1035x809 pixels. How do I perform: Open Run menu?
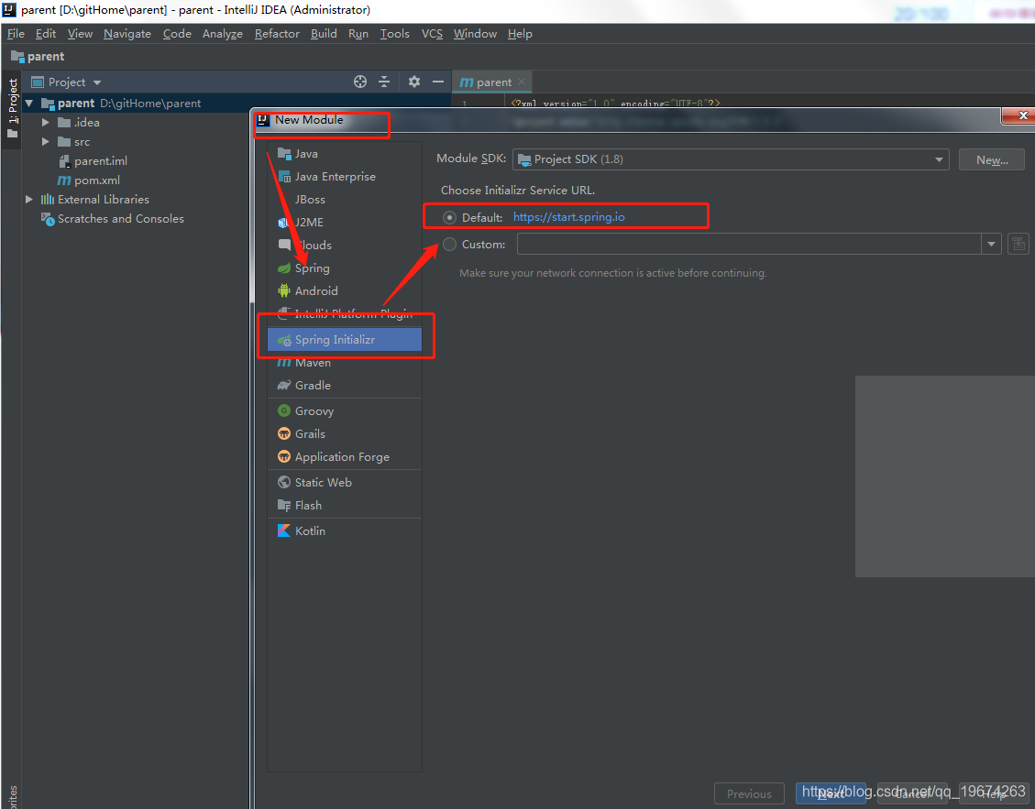click(x=358, y=34)
